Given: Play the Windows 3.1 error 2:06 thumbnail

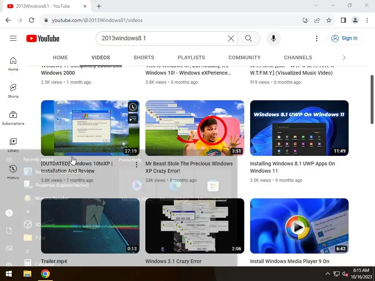Looking at the screenshot, I should pyautogui.click(x=195, y=226).
